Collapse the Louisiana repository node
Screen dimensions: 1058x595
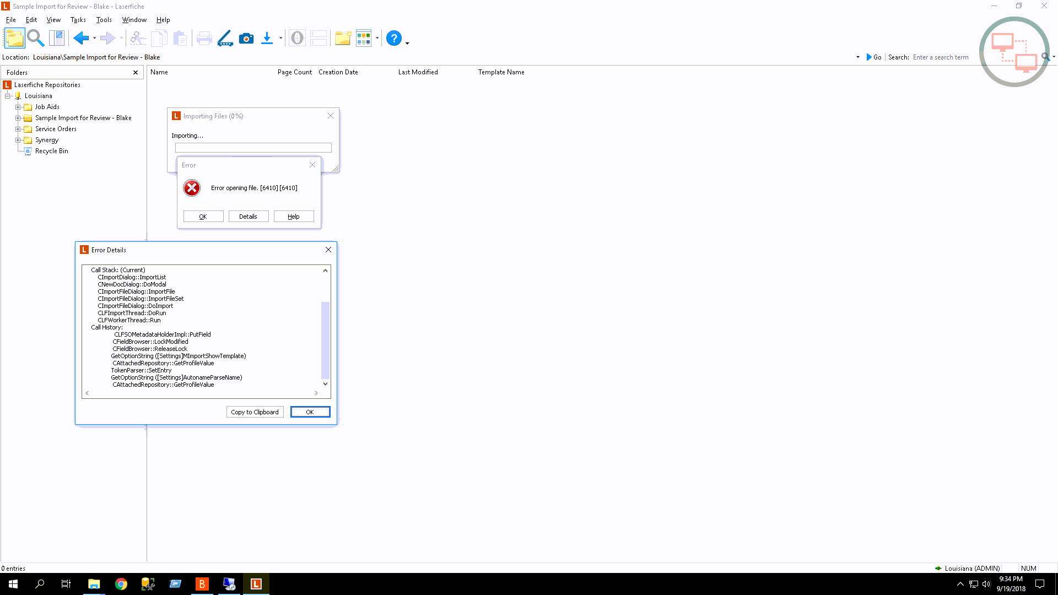click(x=8, y=96)
